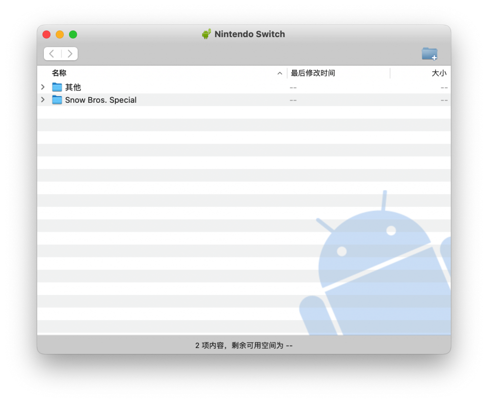Expand the 其他 folder
The height and width of the screenshot is (403, 488).
click(x=43, y=87)
